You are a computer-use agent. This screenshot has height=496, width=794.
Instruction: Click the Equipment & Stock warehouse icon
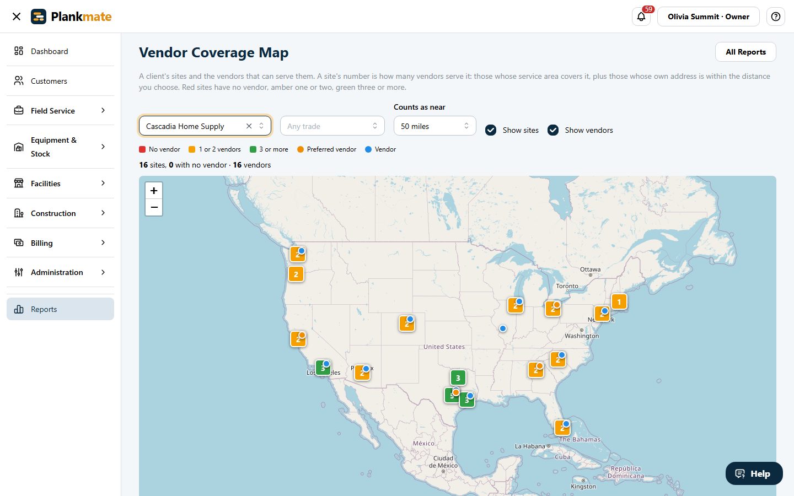19,147
